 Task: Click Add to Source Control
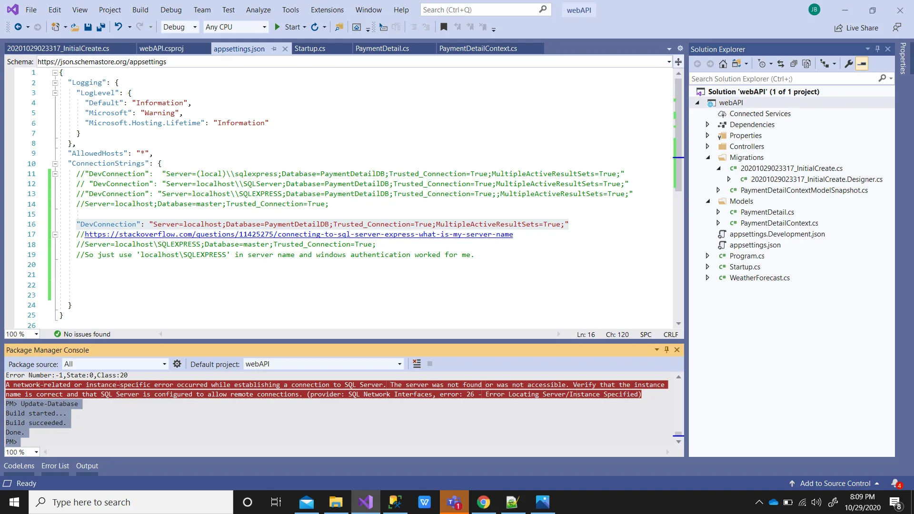[835, 484]
